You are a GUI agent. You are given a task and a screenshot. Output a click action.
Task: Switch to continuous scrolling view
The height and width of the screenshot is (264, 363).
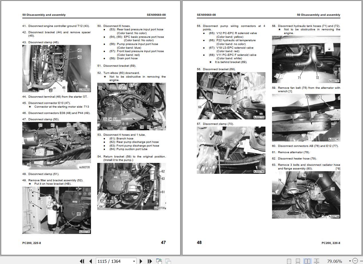pos(298,261)
